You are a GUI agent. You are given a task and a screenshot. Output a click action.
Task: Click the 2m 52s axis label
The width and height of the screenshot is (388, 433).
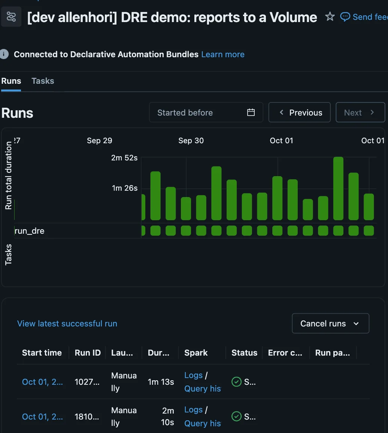124,158
